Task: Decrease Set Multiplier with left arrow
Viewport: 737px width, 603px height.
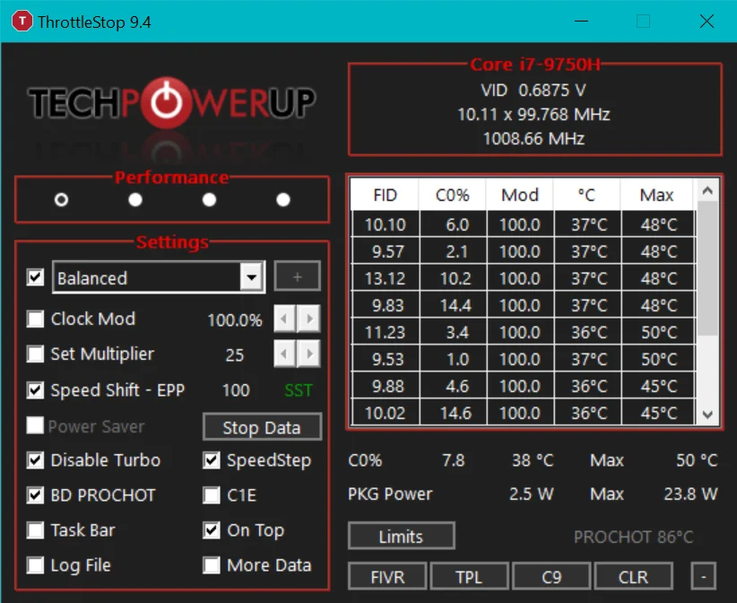Action: (284, 354)
